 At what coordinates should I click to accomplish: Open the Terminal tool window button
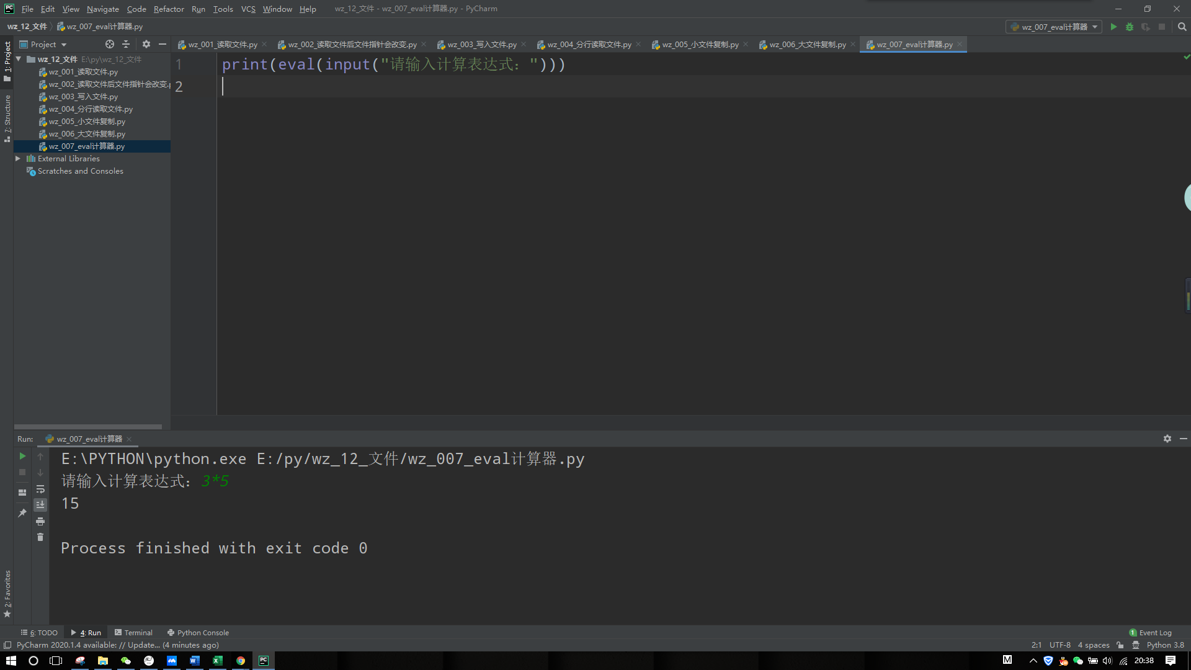[133, 633]
